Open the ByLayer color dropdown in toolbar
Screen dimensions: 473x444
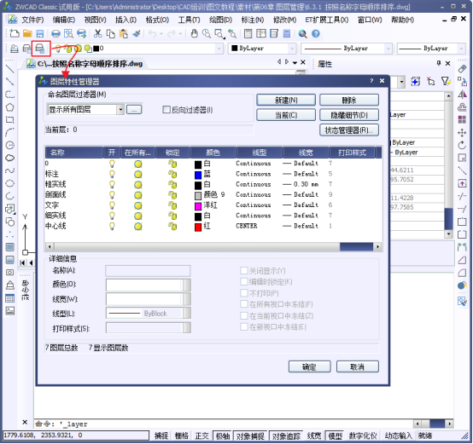(x=262, y=49)
